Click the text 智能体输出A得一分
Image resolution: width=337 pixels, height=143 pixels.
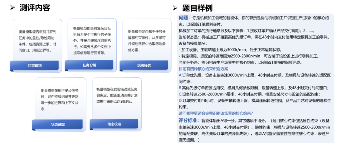click(217, 120)
